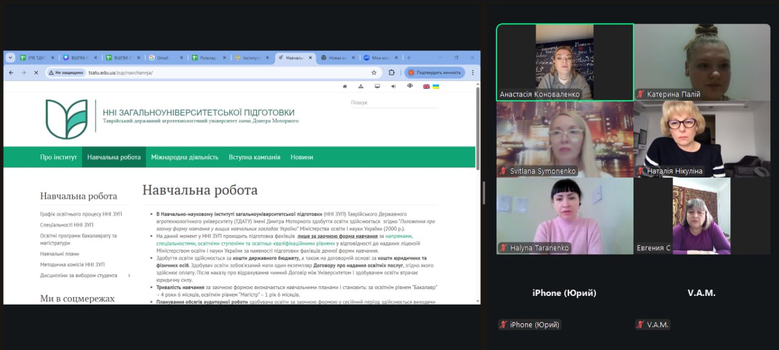The image size is (779, 350).
Task: Open the sitemap icon in the top bar
Action: (361, 86)
